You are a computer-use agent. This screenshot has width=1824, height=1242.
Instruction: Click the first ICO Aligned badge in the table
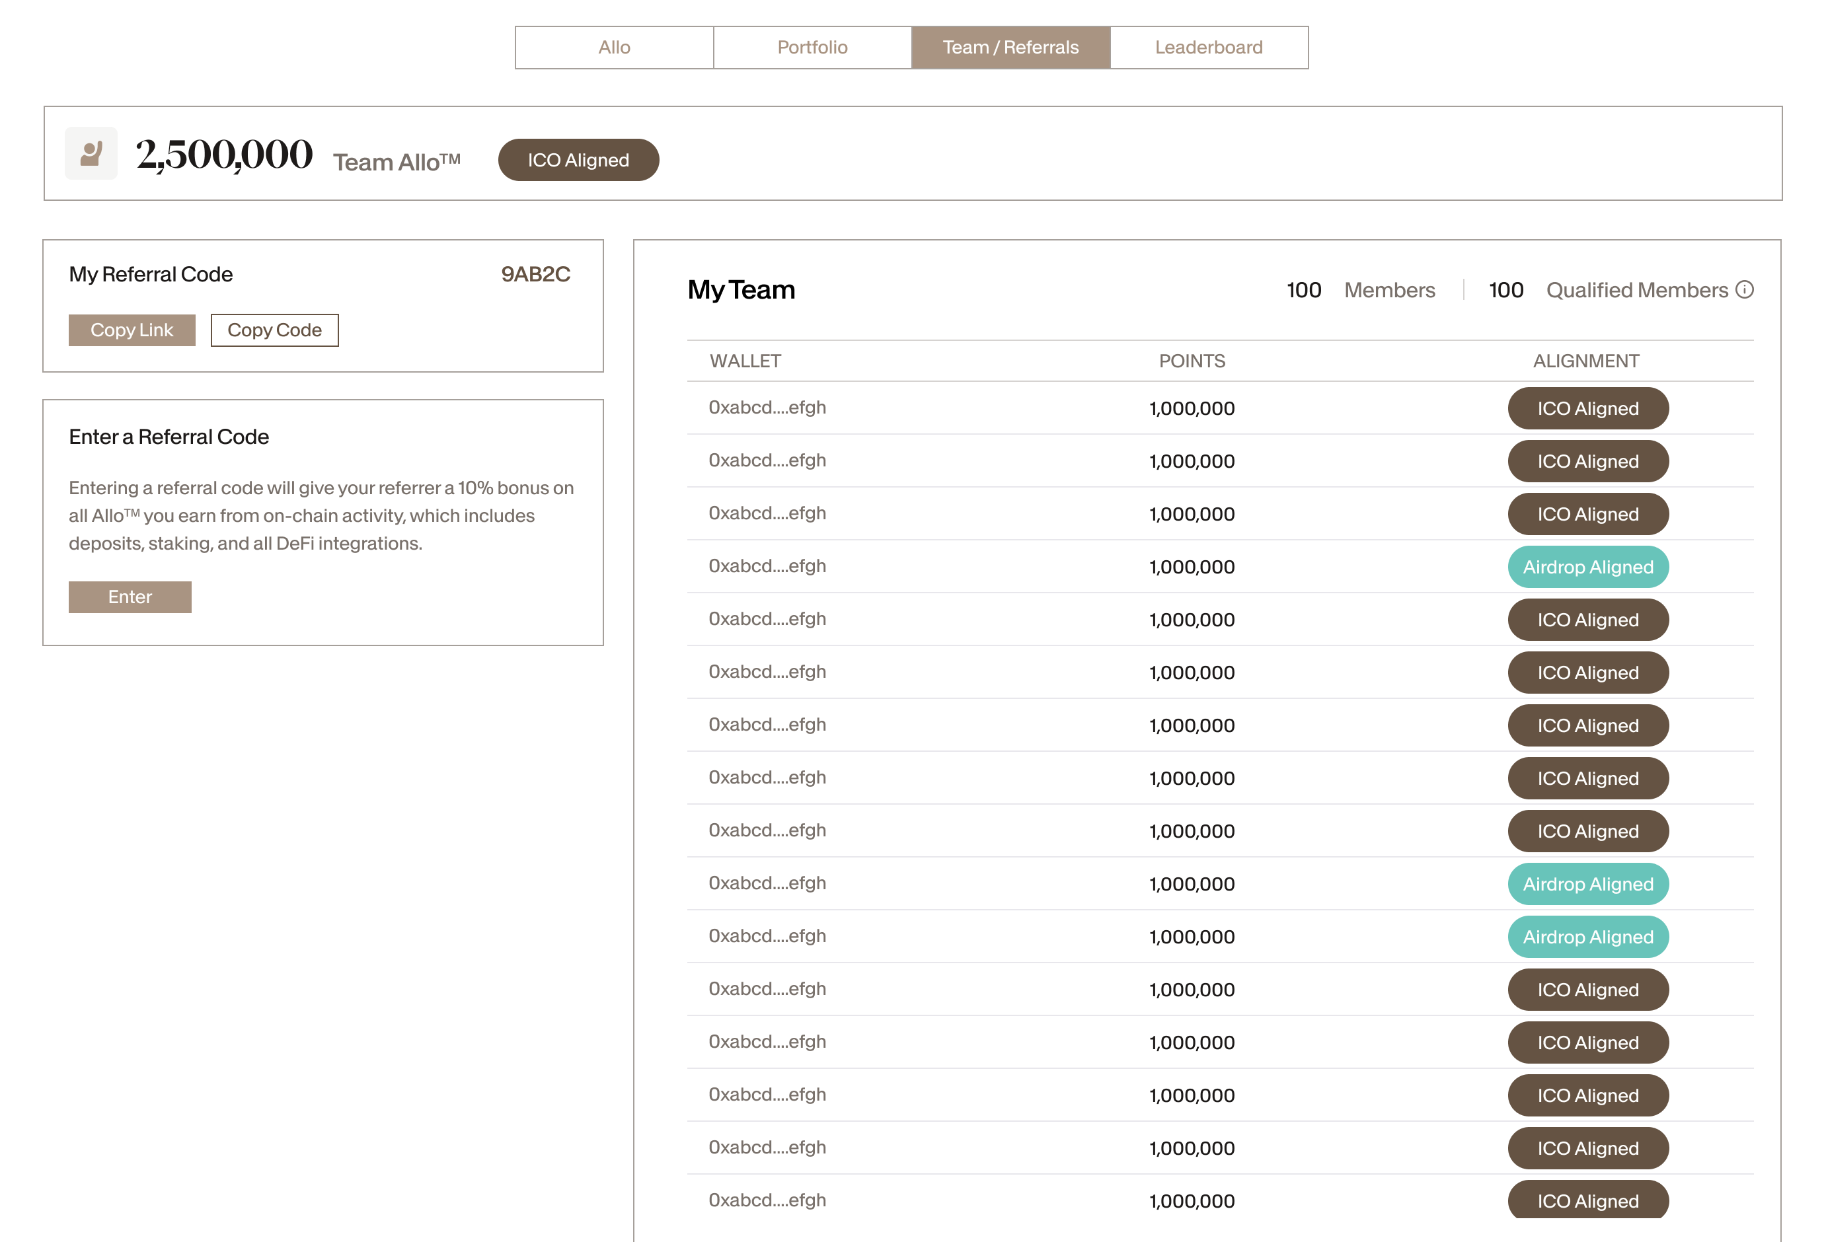pos(1588,408)
